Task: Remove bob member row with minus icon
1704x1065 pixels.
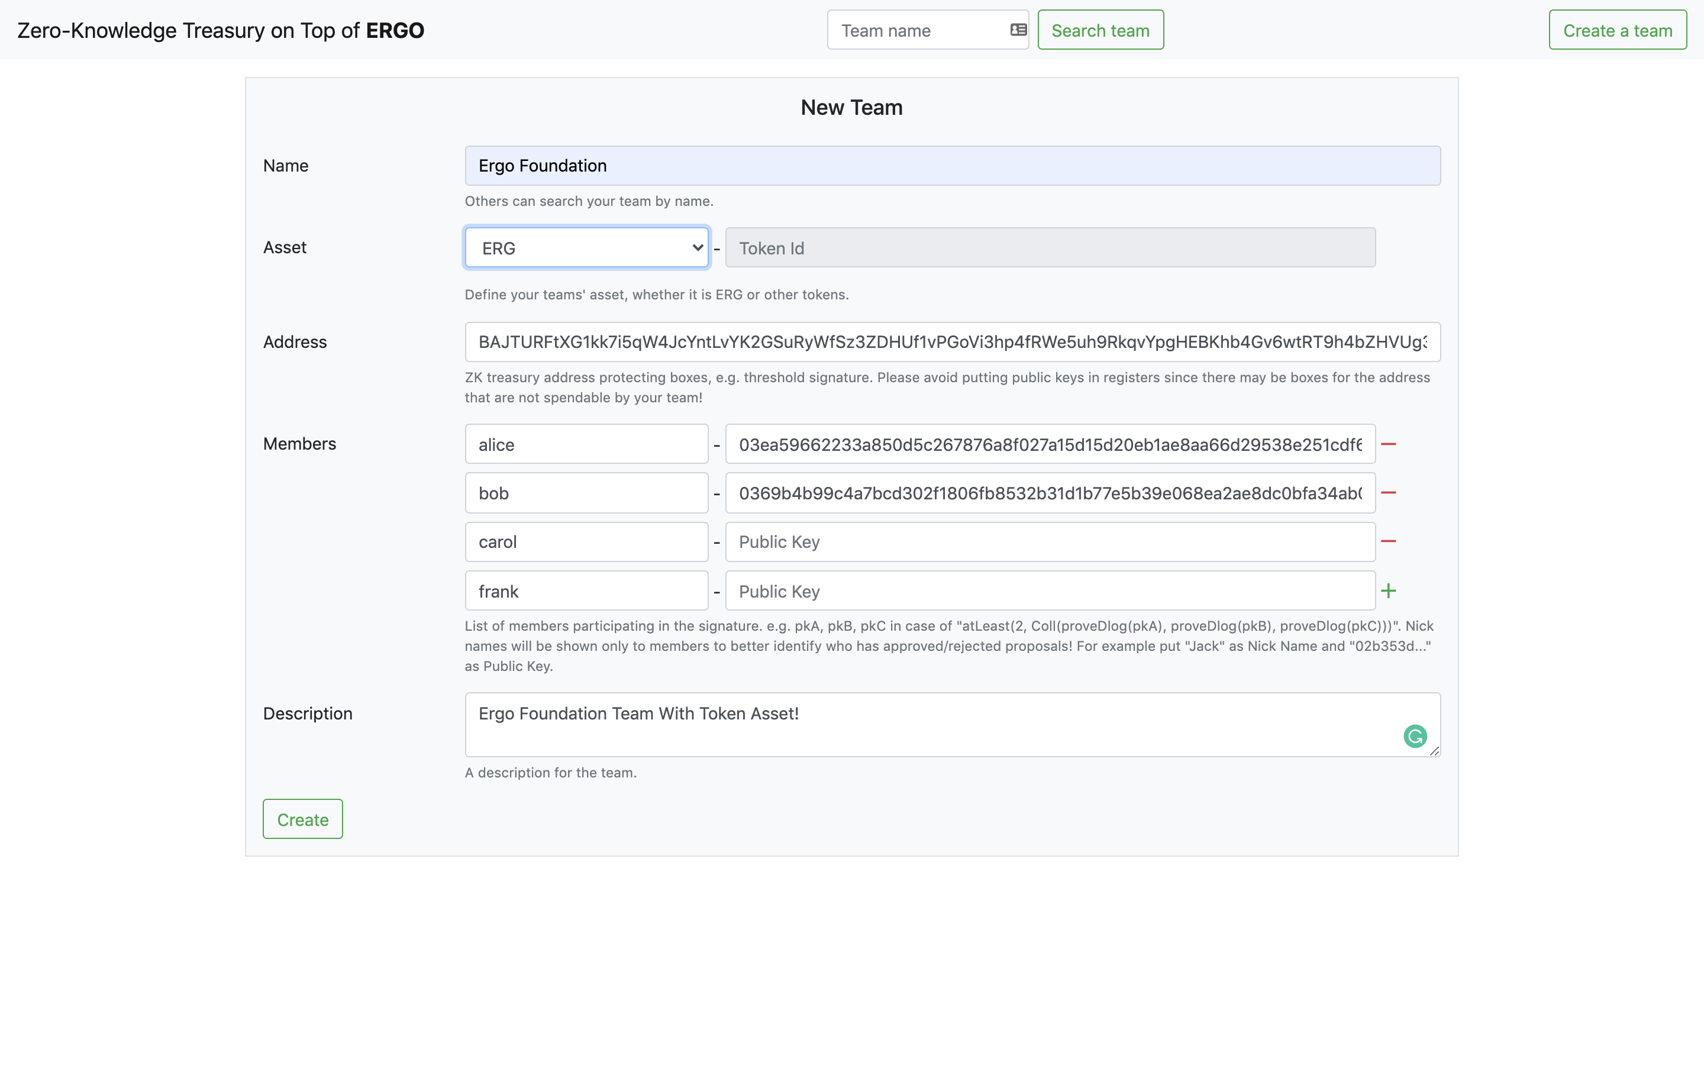Action: pyautogui.click(x=1388, y=493)
